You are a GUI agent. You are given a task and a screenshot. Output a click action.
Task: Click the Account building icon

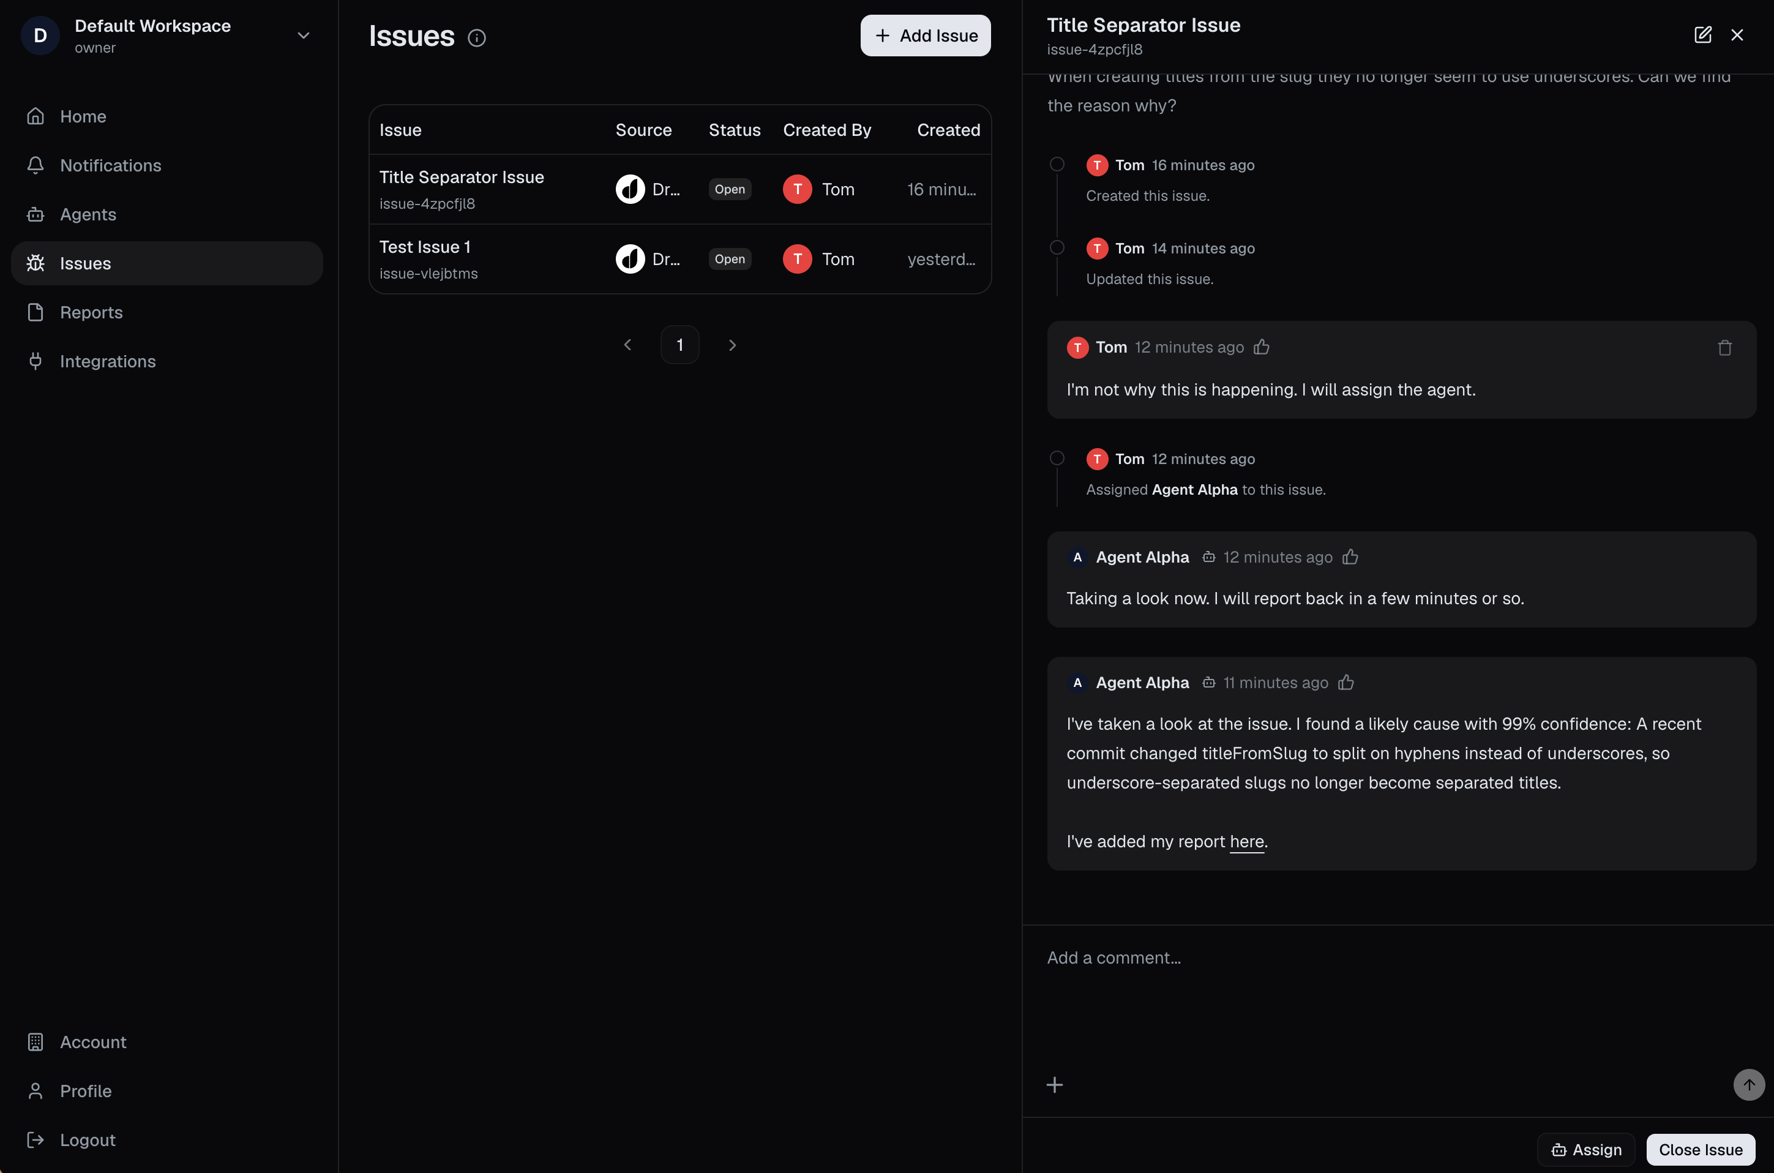[35, 1042]
